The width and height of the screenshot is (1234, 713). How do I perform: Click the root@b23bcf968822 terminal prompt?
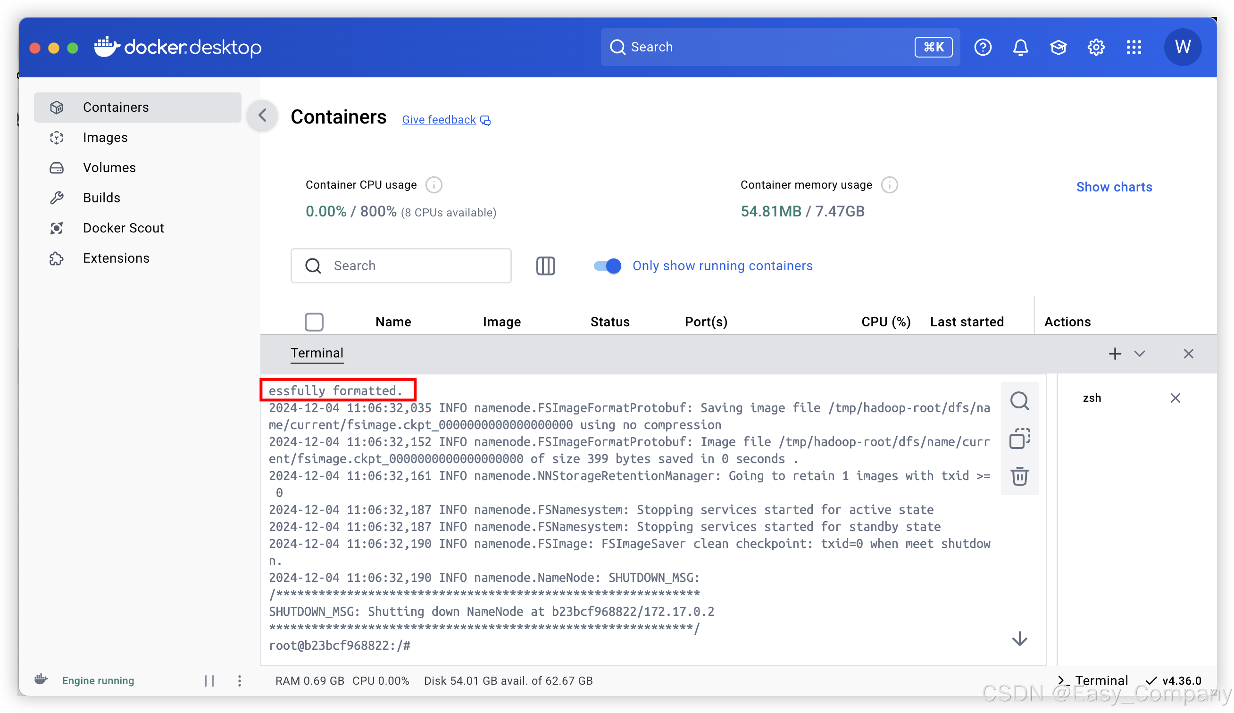339,646
